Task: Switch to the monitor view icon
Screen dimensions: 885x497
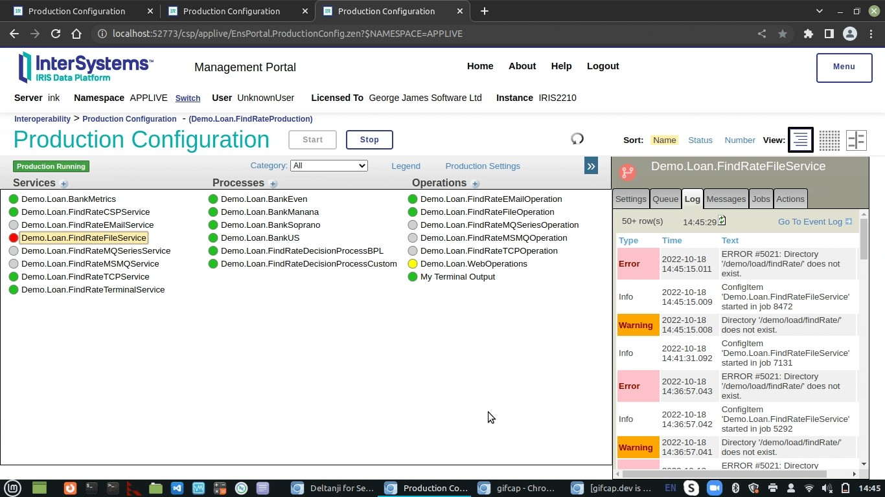Action: pyautogui.click(x=856, y=140)
